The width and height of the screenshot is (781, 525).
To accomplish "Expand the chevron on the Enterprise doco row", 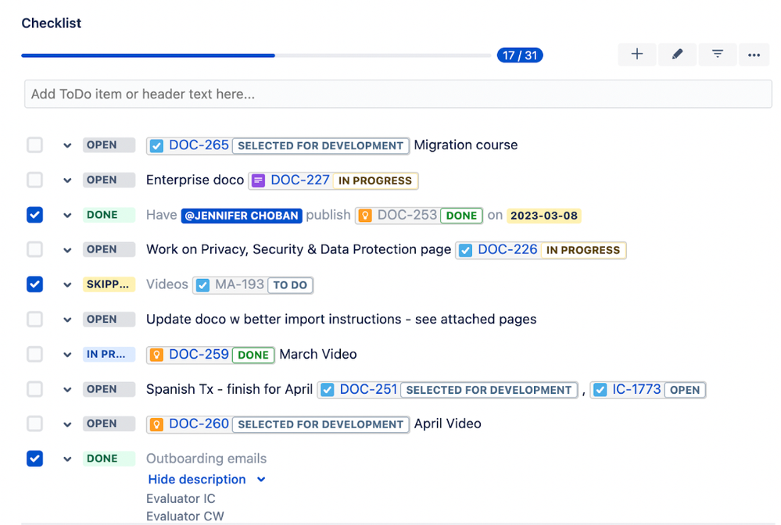I will point(67,180).
